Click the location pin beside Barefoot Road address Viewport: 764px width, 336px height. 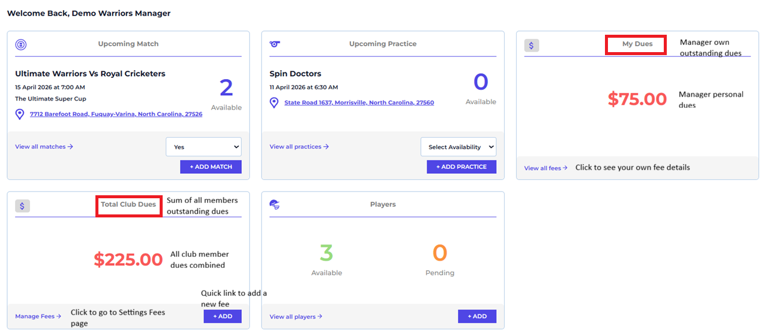[20, 114]
